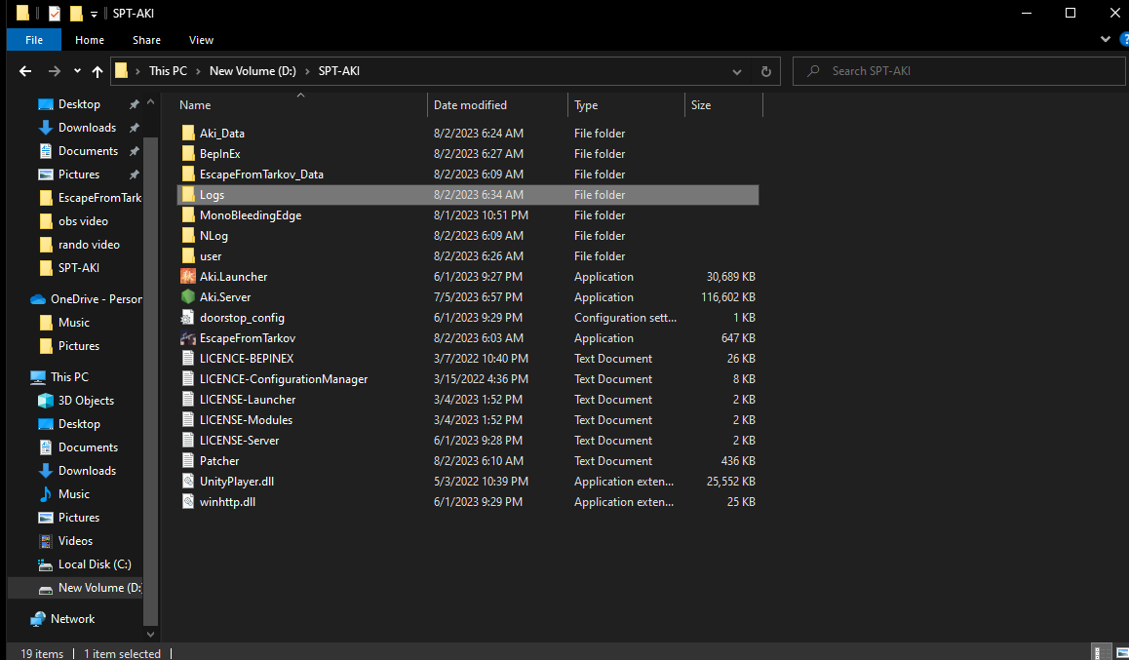Click the EscapeFromTarkov application icon in file list
The image size is (1129, 660).
point(188,337)
